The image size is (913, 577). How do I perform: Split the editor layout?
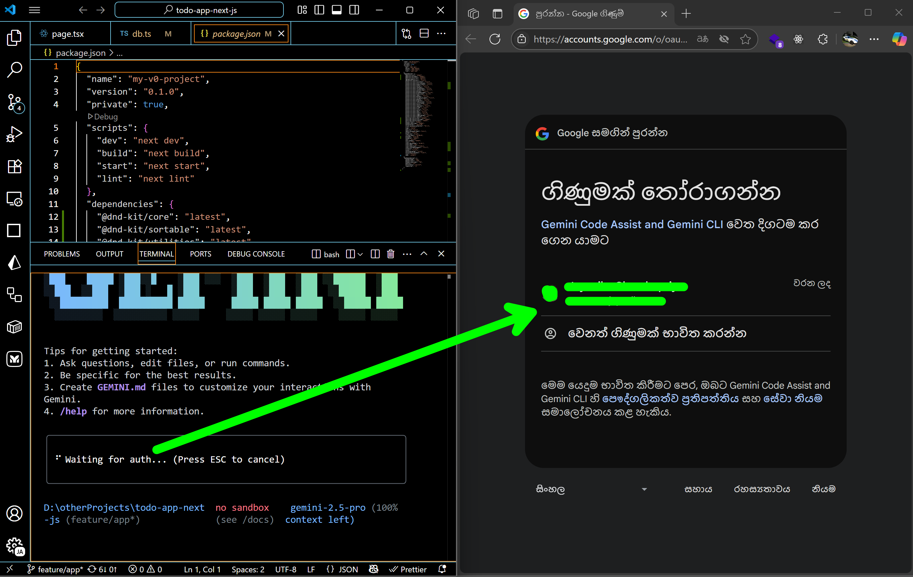click(x=424, y=34)
